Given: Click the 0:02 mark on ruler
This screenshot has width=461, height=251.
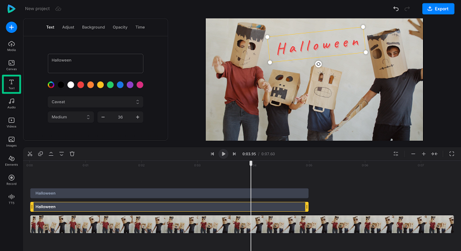Looking at the screenshot, I should click(x=141, y=166).
